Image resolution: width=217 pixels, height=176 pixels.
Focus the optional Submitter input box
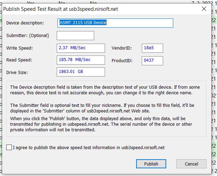point(75,36)
